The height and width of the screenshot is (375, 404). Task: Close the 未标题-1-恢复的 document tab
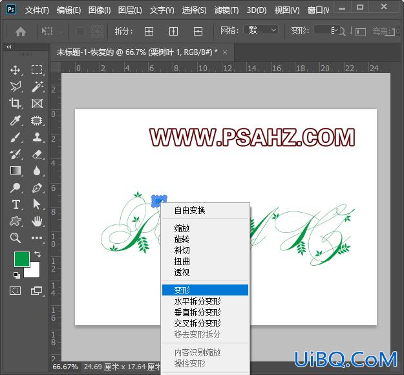(x=225, y=52)
